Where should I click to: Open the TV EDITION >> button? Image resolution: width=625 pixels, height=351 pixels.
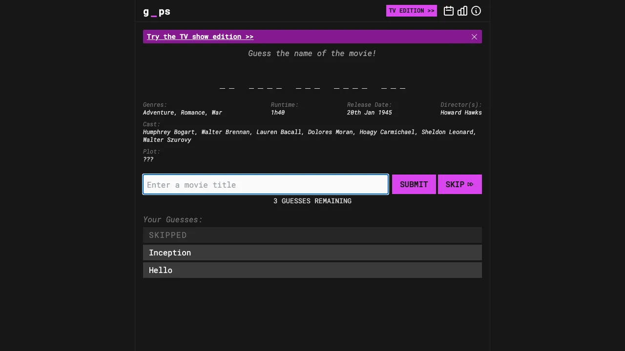coord(412,11)
